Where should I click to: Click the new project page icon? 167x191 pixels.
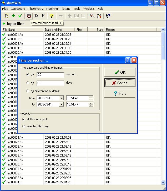pyautogui.click(x=7, y=16)
